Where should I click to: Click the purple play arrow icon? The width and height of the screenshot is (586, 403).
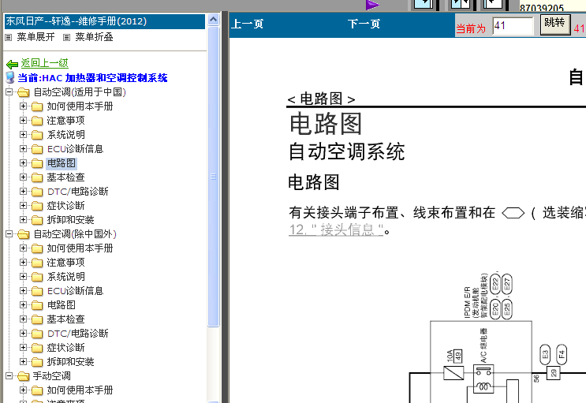pos(372,5)
